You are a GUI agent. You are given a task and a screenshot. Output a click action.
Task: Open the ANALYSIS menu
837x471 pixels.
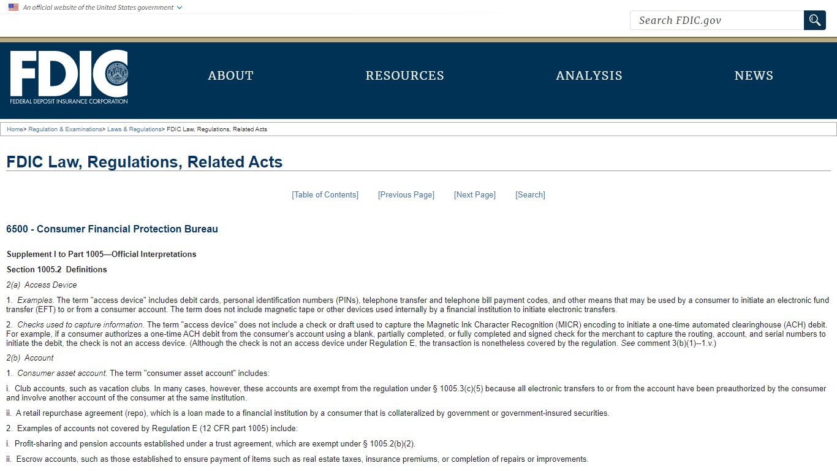(x=589, y=75)
